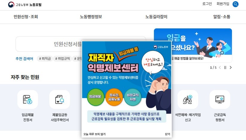Click 회원가입 link
The height and width of the screenshot is (140, 246).
[223, 4]
